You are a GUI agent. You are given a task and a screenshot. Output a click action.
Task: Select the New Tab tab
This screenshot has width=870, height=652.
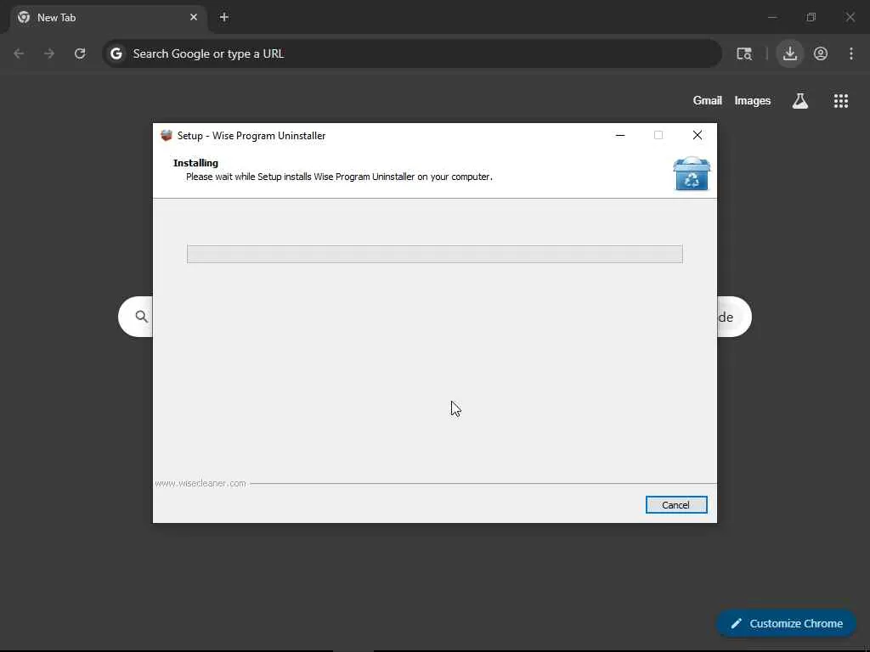pos(109,17)
